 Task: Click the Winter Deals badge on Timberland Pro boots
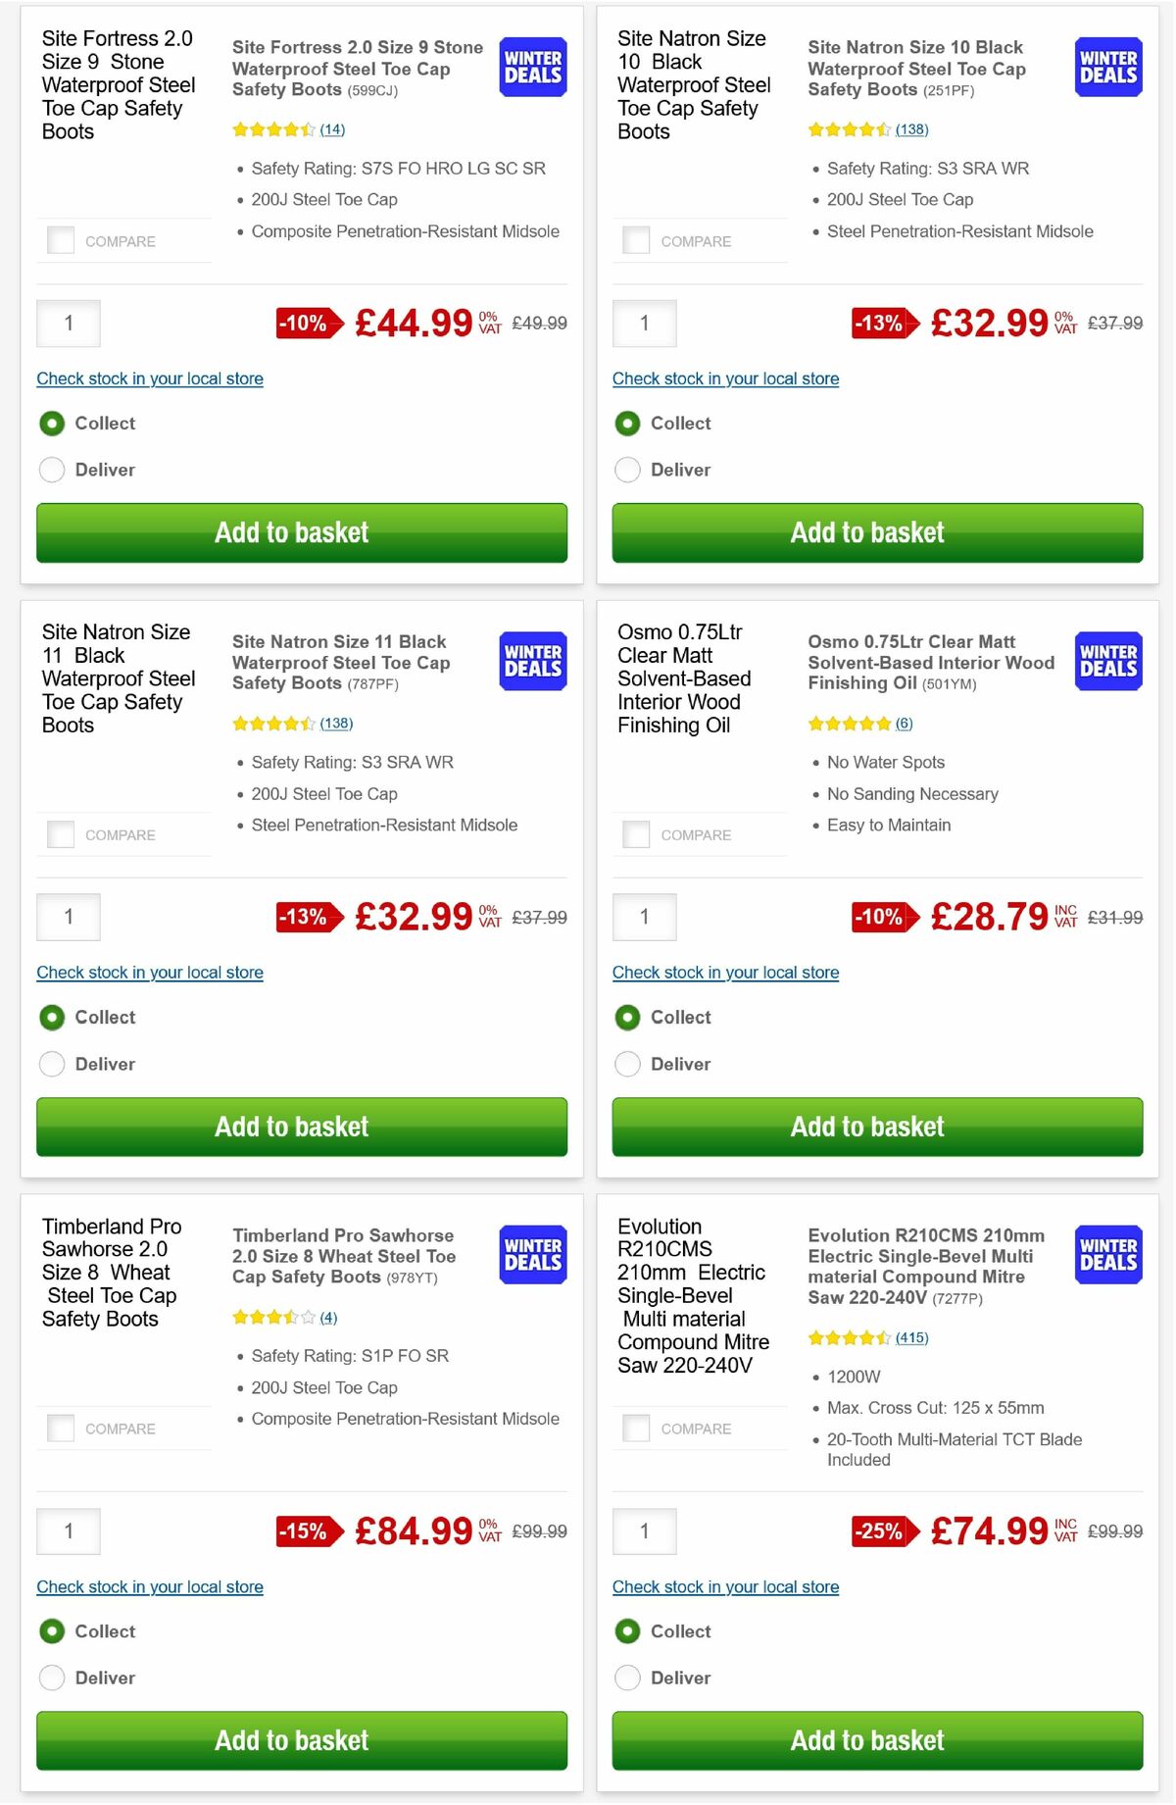coord(531,1254)
